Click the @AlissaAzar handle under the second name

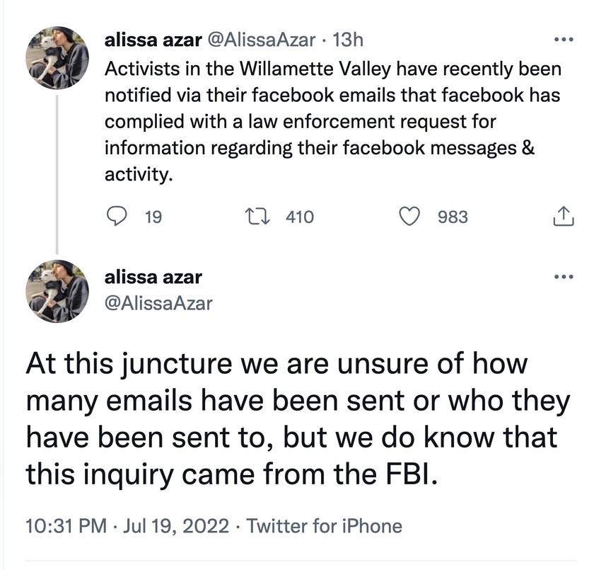click(x=158, y=303)
